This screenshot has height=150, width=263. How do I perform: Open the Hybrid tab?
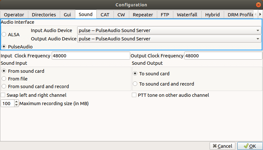[213, 15]
